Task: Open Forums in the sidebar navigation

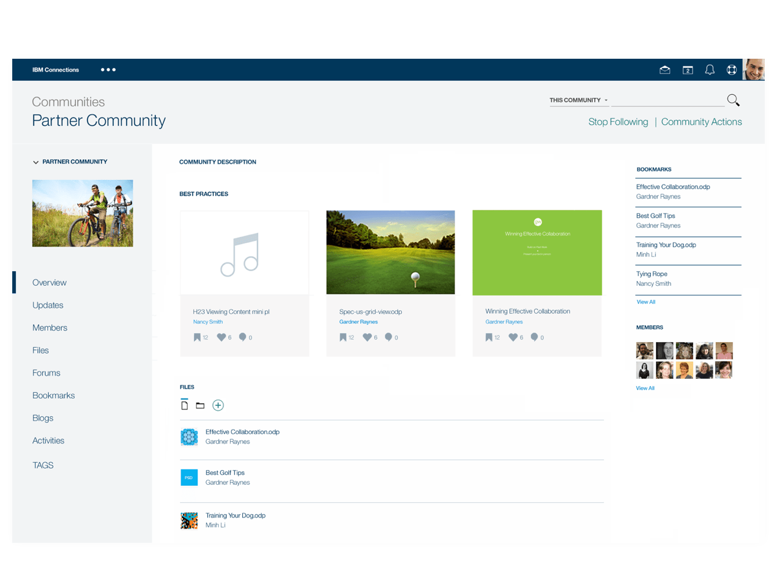Action: [x=46, y=373]
